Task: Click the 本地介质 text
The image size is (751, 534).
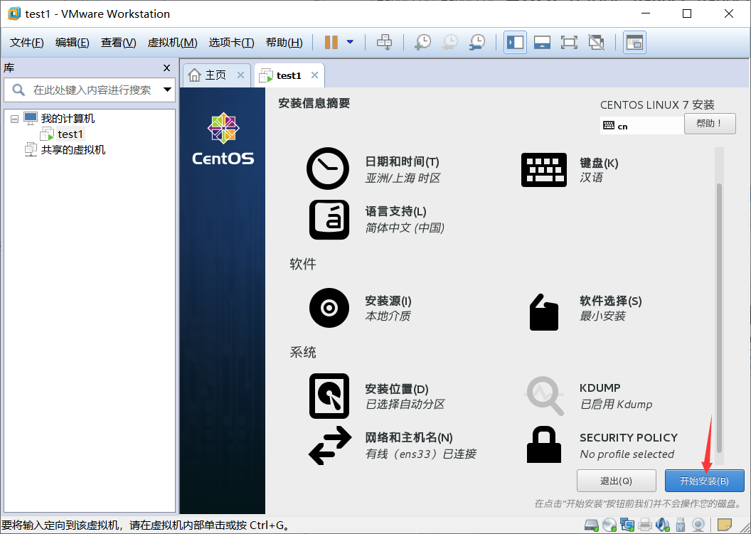Action: (388, 316)
